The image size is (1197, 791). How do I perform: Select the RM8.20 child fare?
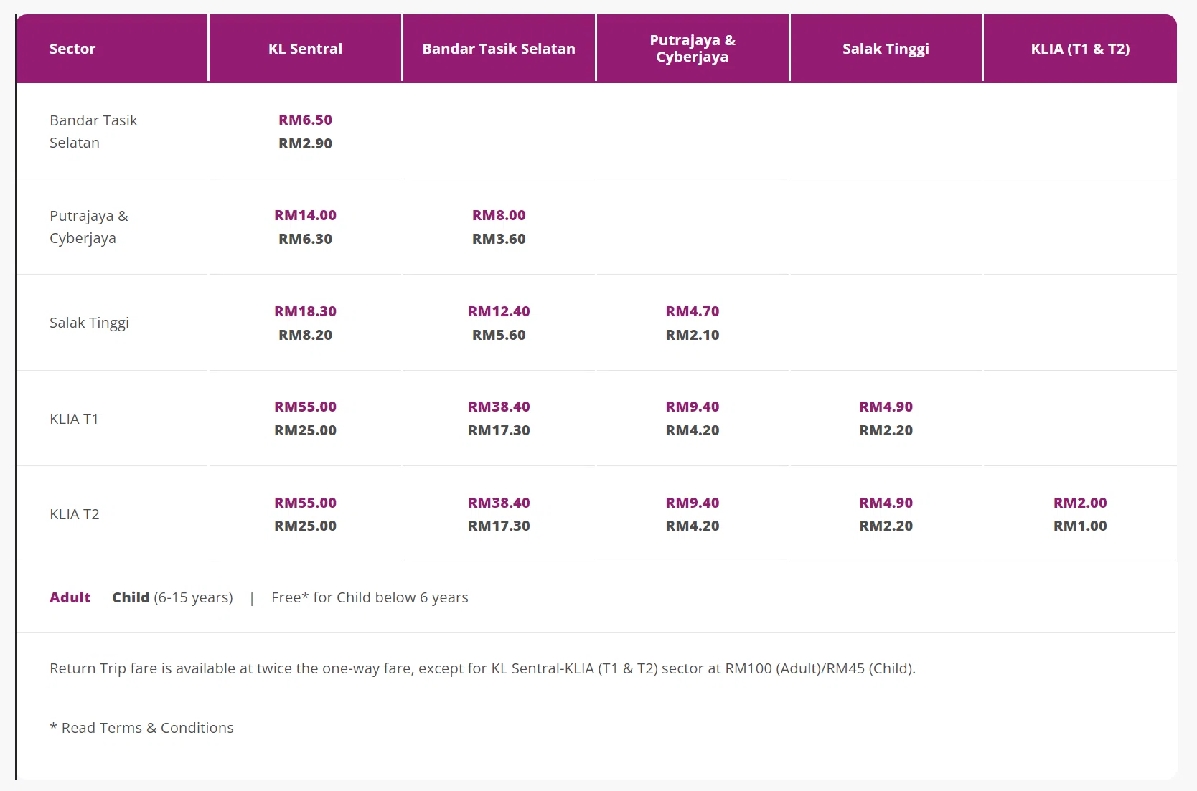[305, 335]
